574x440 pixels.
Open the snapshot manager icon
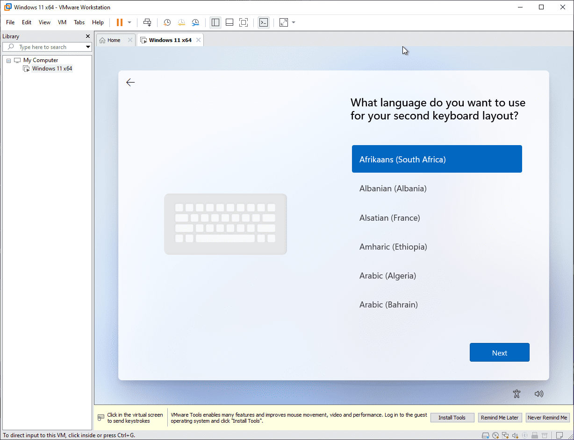coord(195,22)
